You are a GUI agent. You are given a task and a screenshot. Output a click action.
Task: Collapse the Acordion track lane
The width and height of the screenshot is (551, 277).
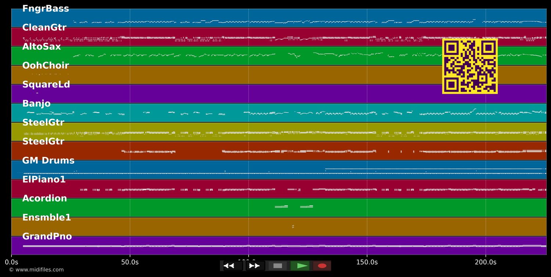(44, 198)
